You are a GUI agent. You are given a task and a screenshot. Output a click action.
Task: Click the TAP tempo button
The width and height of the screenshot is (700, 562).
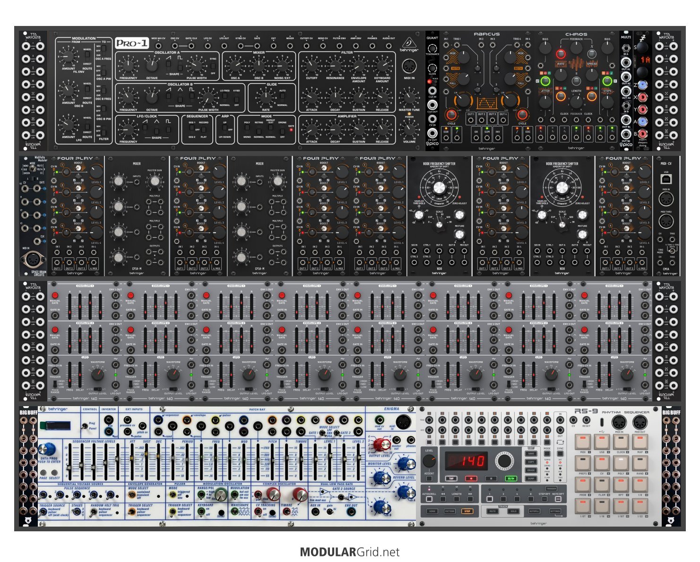(451, 478)
